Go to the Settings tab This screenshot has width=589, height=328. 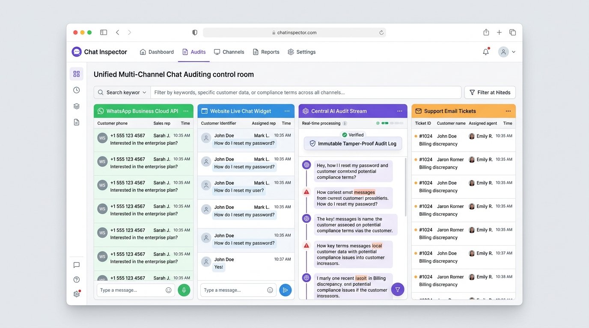point(302,52)
